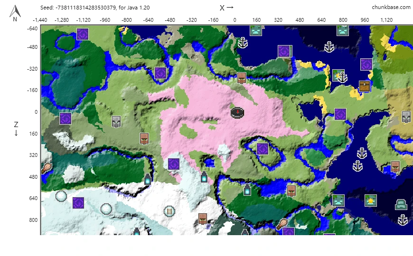413x256 pixels.
Task: Select pillager outpost near X -880, Z 70
Action: coord(116,121)
